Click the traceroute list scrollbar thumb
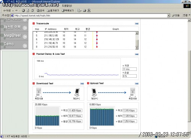Screen dimensions: 191x139 137,43
